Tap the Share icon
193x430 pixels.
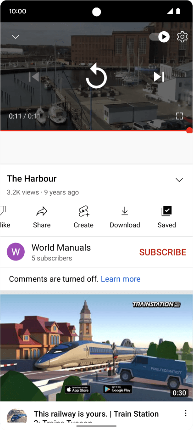[x=42, y=211]
